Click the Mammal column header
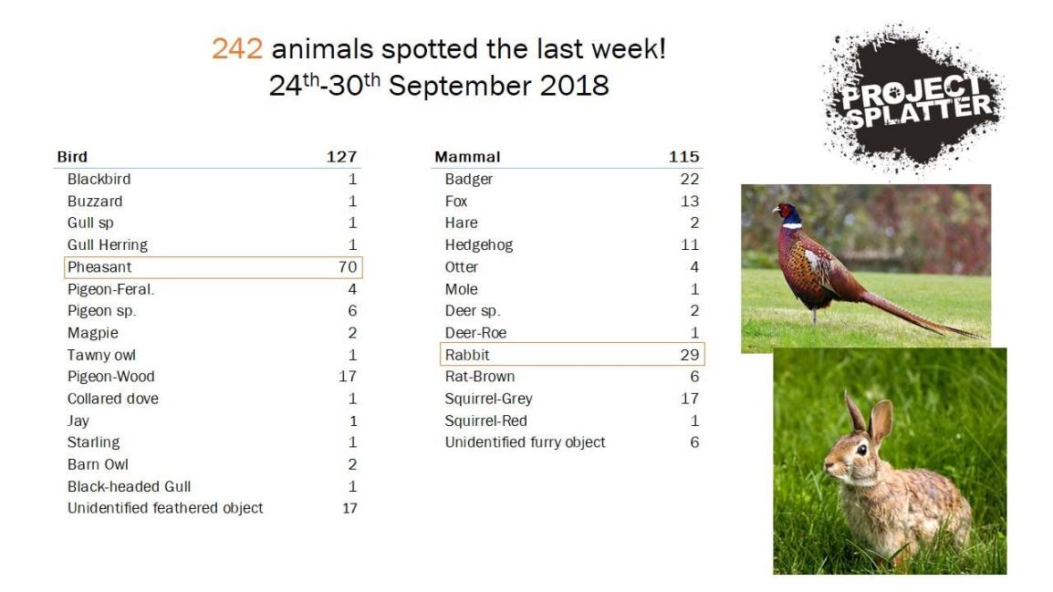This screenshot has width=1053, height=592. tap(467, 157)
